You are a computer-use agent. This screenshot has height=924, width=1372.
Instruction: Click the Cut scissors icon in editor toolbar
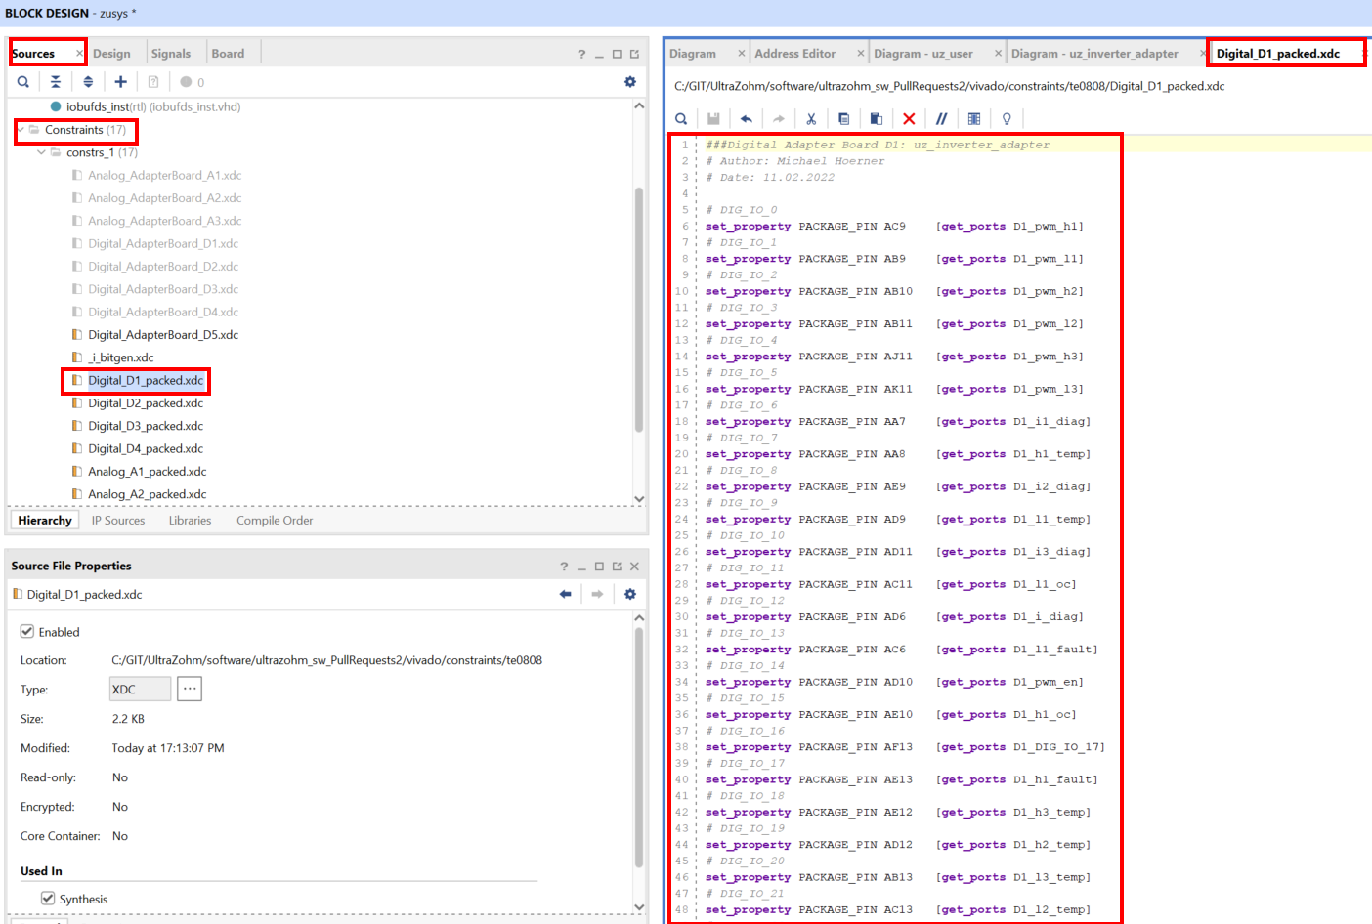[811, 119]
